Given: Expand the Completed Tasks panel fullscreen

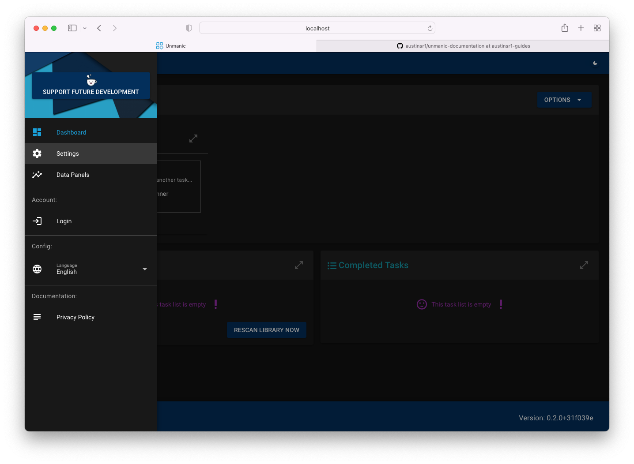Looking at the screenshot, I should coord(584,265).
